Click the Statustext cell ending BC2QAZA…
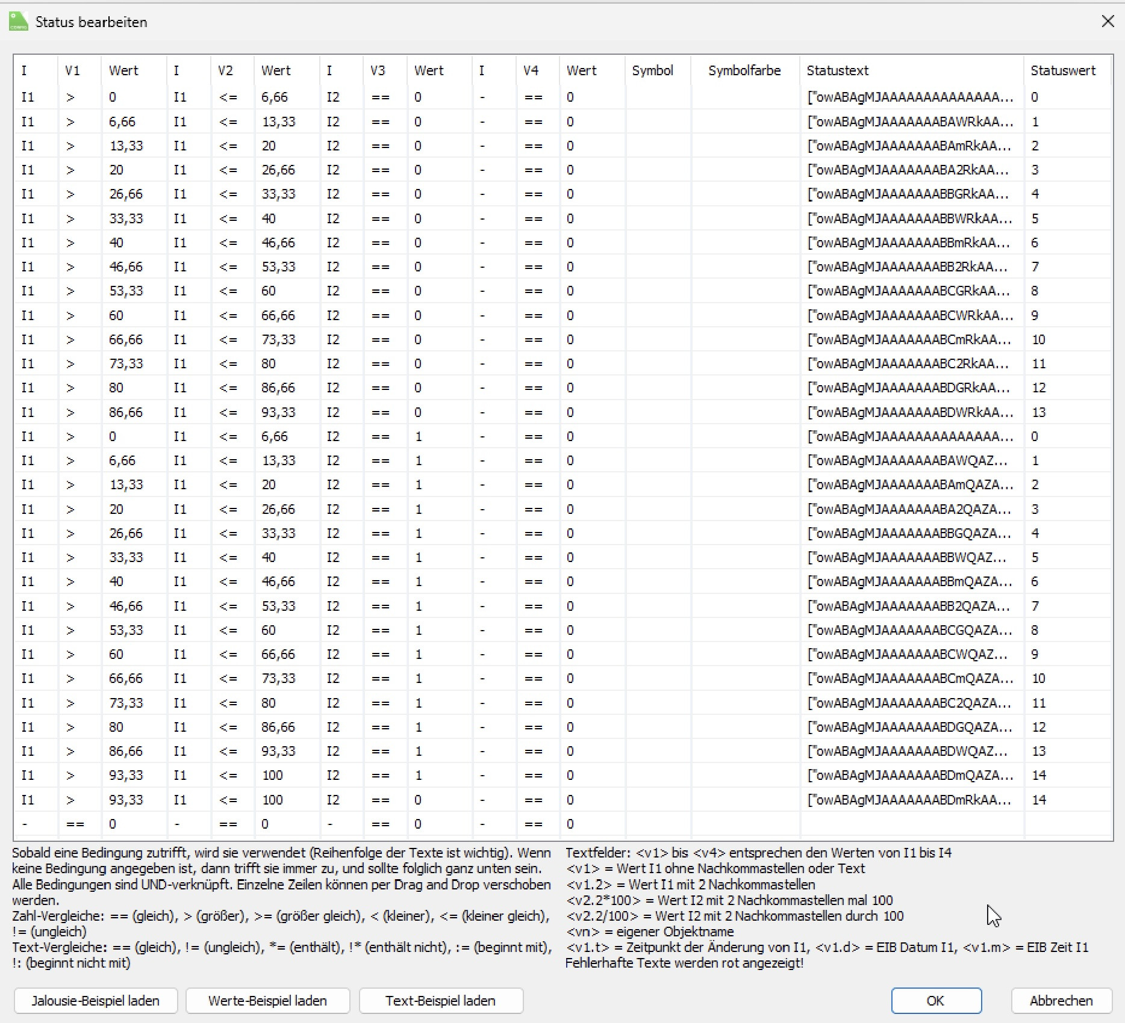 pyautogui.click(x=911, y=703)
